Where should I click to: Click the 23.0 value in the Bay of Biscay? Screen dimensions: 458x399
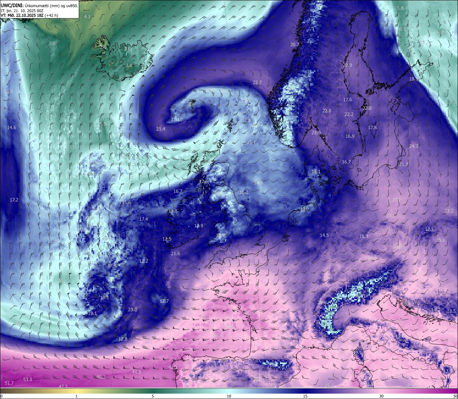tap(132, 310)
